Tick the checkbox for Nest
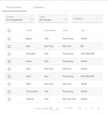This screenshot has height=115, width=108. point(9,76)
